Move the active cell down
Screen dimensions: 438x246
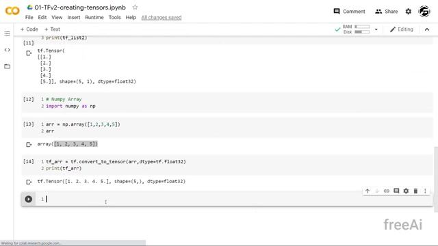pyautogui.click(x=376, y=191)
